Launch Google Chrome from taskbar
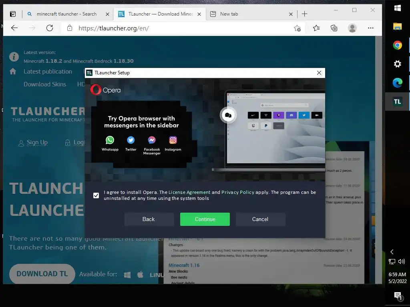This screenshot has width=410, height=307. [398, 45]
